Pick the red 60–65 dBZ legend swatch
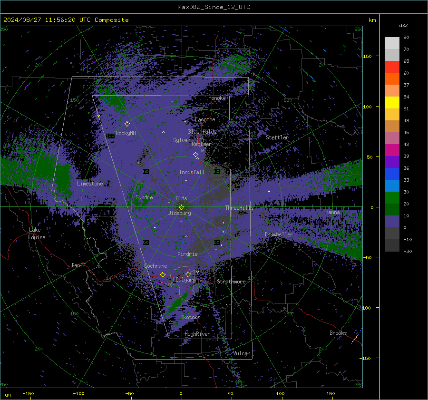 tap(392, 67)
